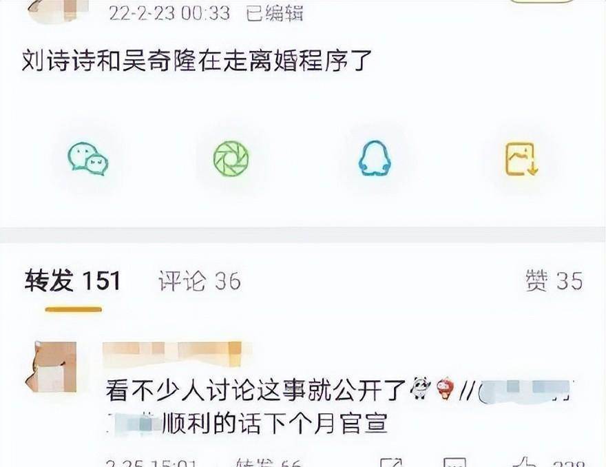Open blurred mention after the double slash
Viewport: 606px width, 467px height.
[x=523, y=391]
